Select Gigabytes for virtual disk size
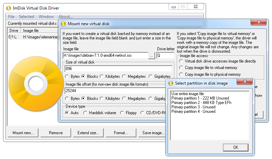272x159 pixels. [159, 76]
